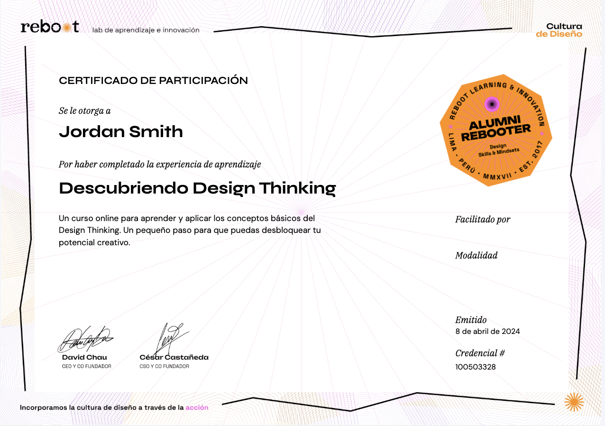Click the course title 'Descubriendo Design Thinking'
This screenshot has width=605, height=426.
click(197, 189)
